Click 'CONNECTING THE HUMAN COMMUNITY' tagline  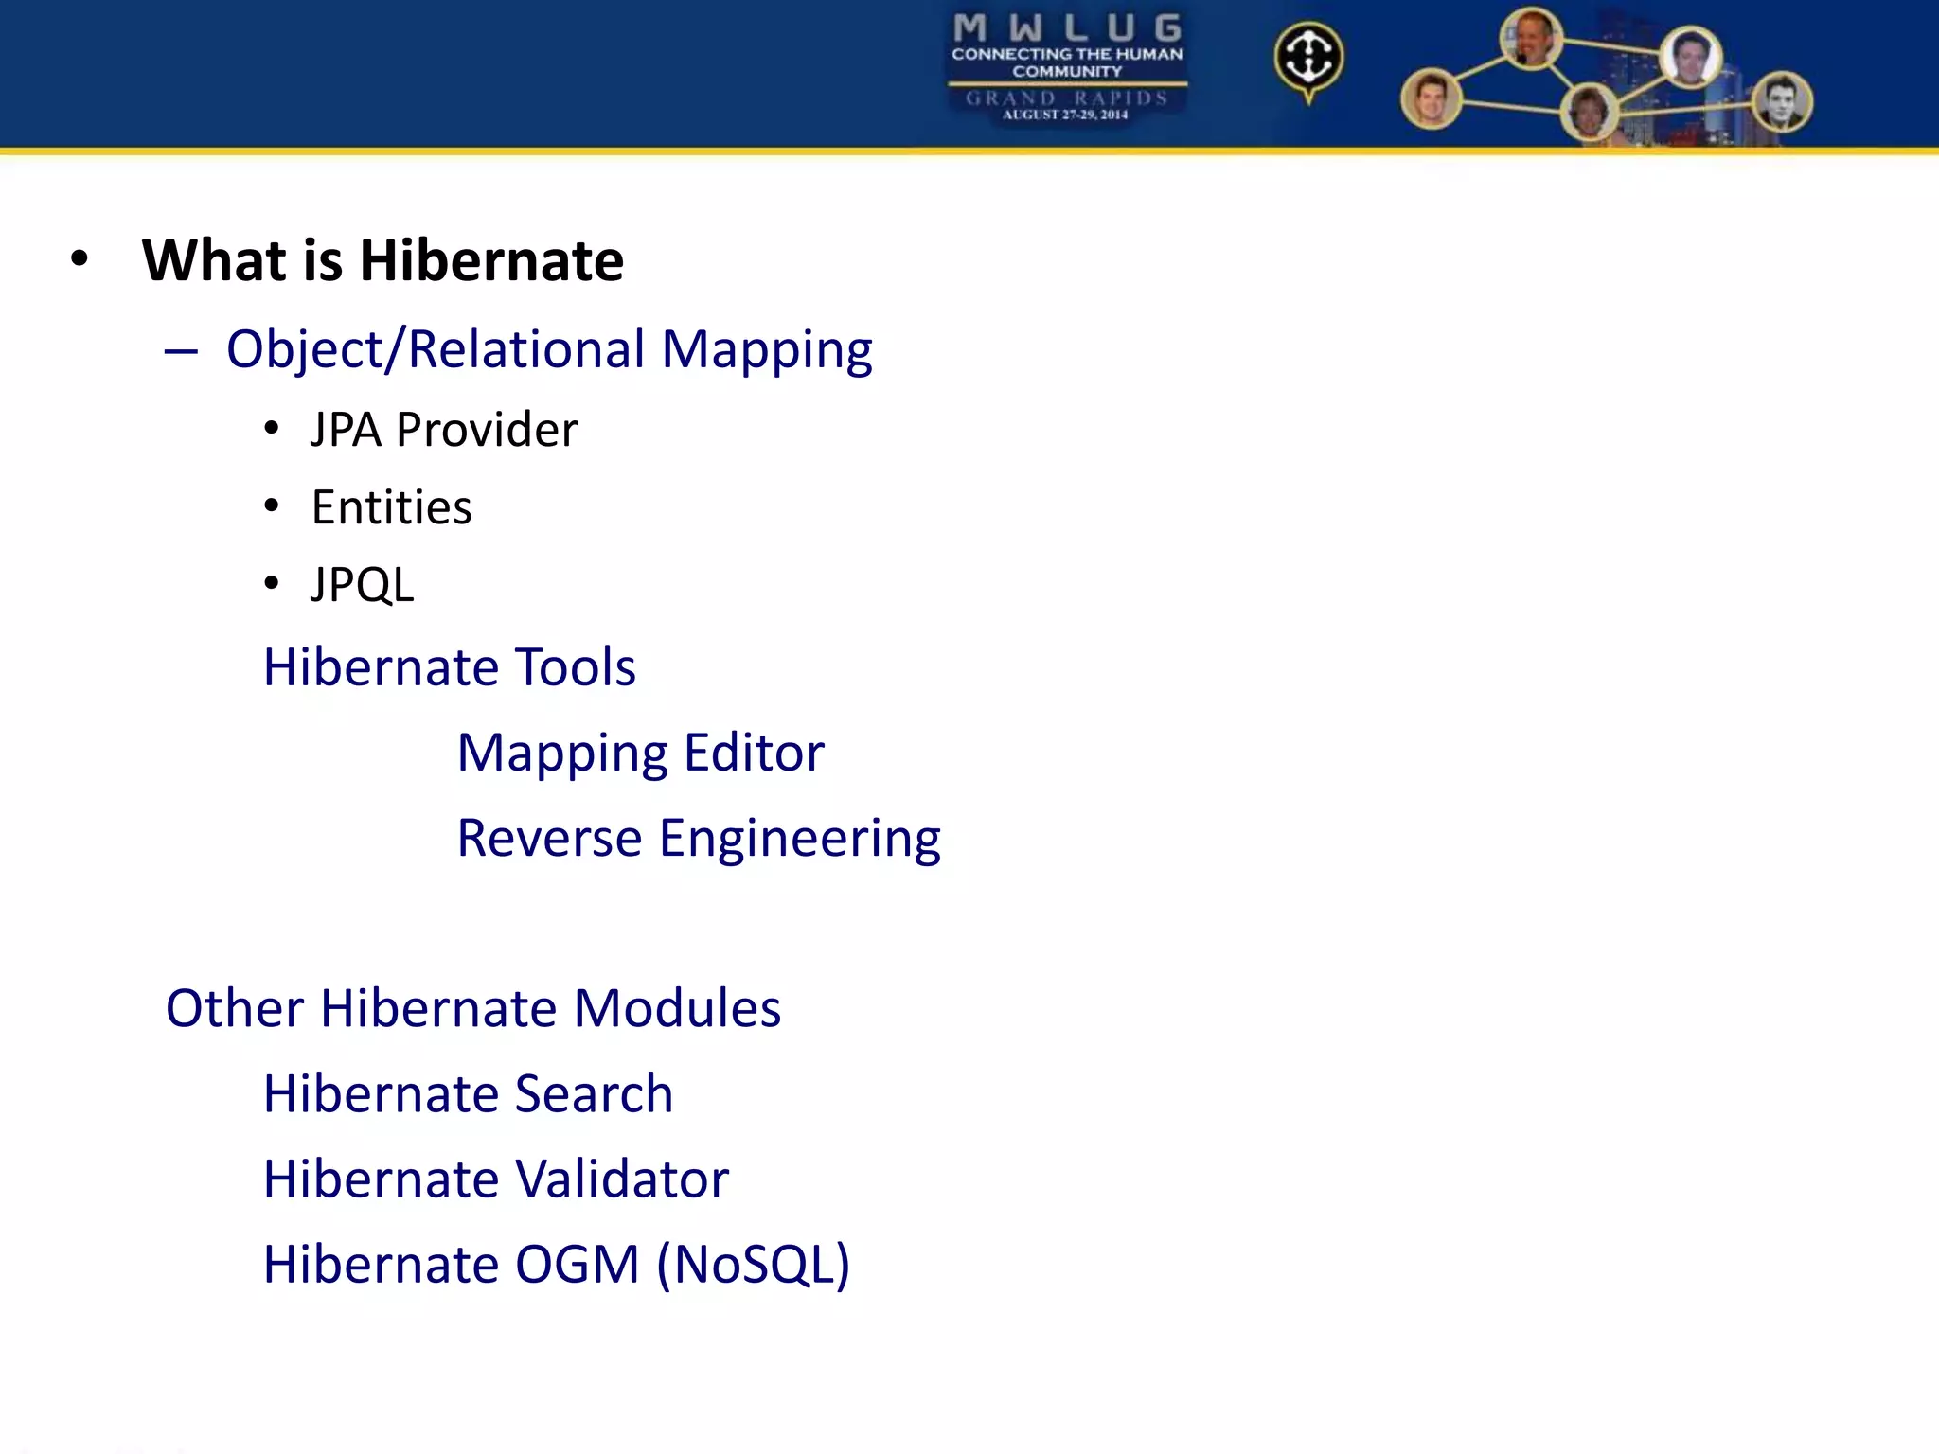click(x=1067, y=62)
